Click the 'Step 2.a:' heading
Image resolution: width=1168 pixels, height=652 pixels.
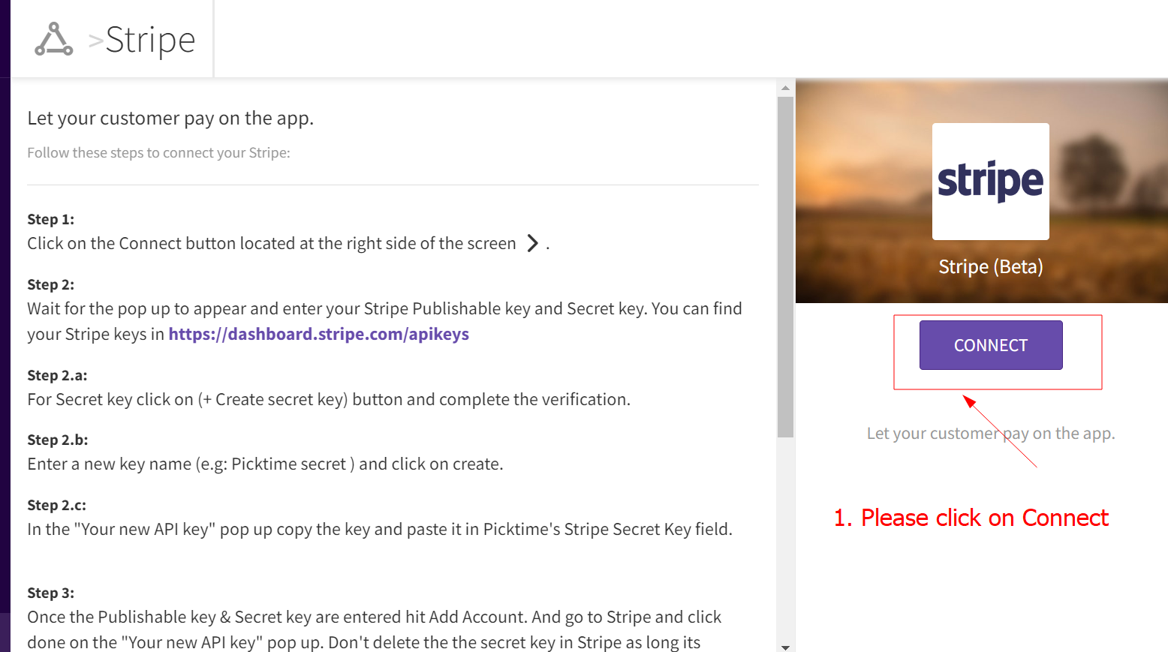pyautogui.click(x=57, y=375)
